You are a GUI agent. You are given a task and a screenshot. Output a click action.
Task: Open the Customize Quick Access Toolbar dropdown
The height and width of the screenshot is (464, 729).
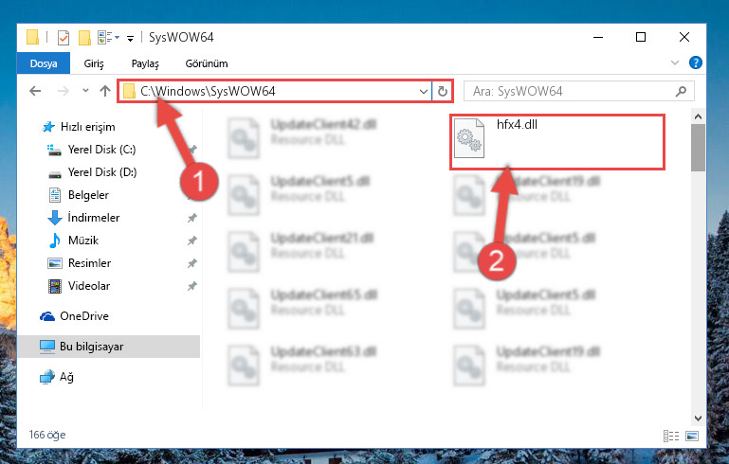point(131,38)
